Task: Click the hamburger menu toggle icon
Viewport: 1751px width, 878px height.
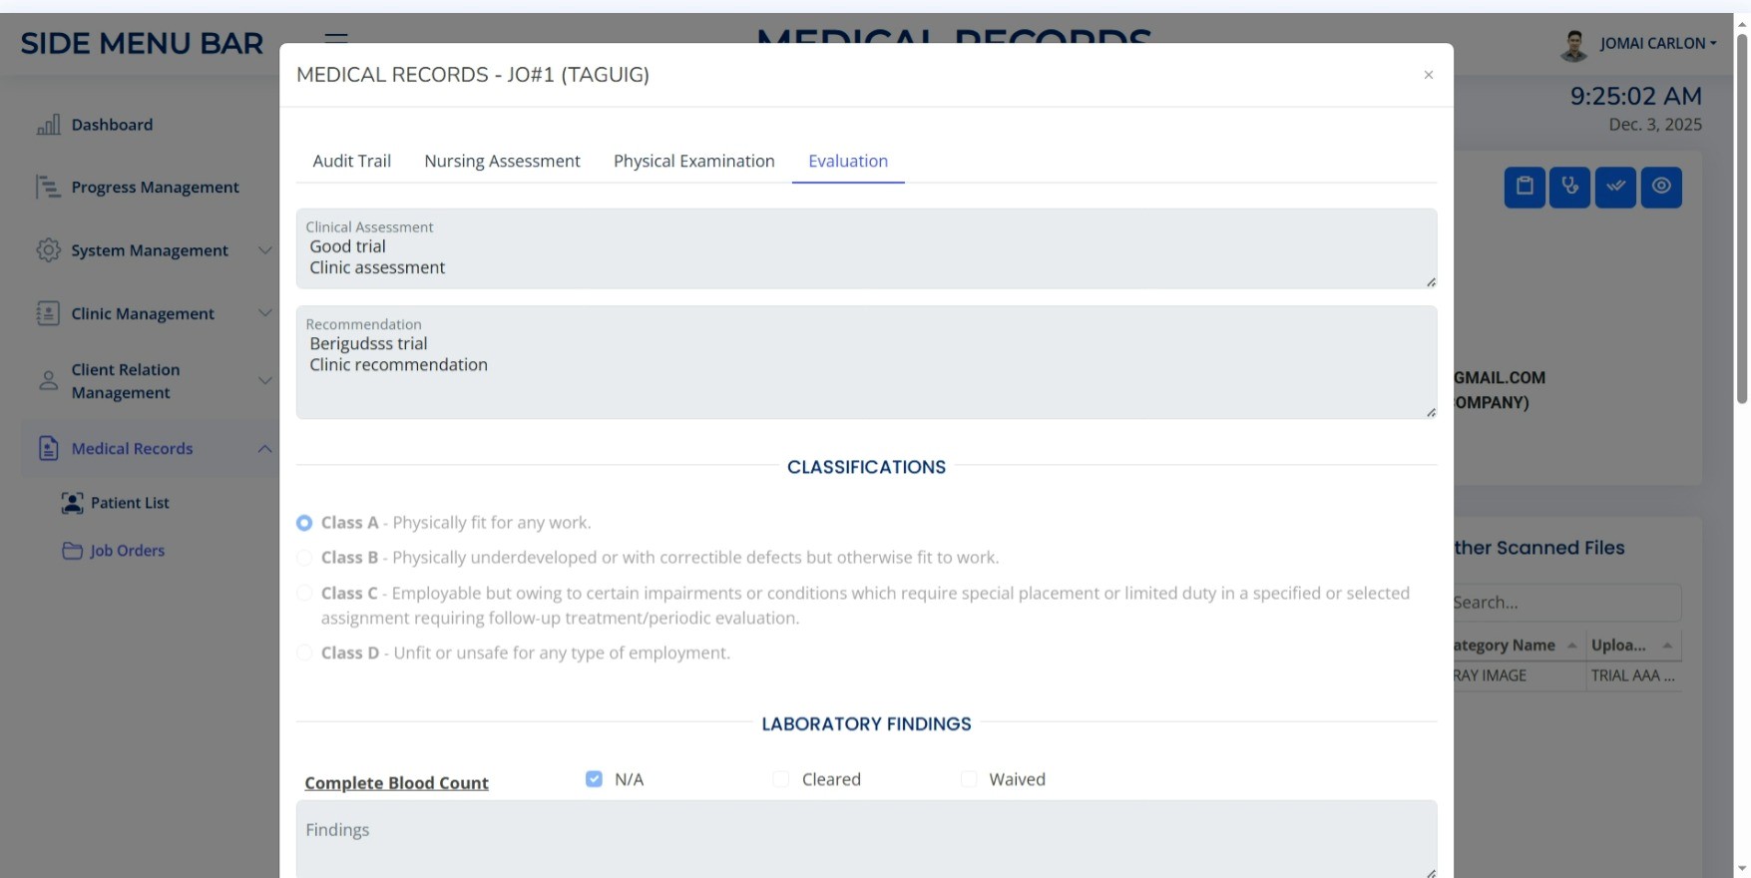Action: [x=336, y=38]
